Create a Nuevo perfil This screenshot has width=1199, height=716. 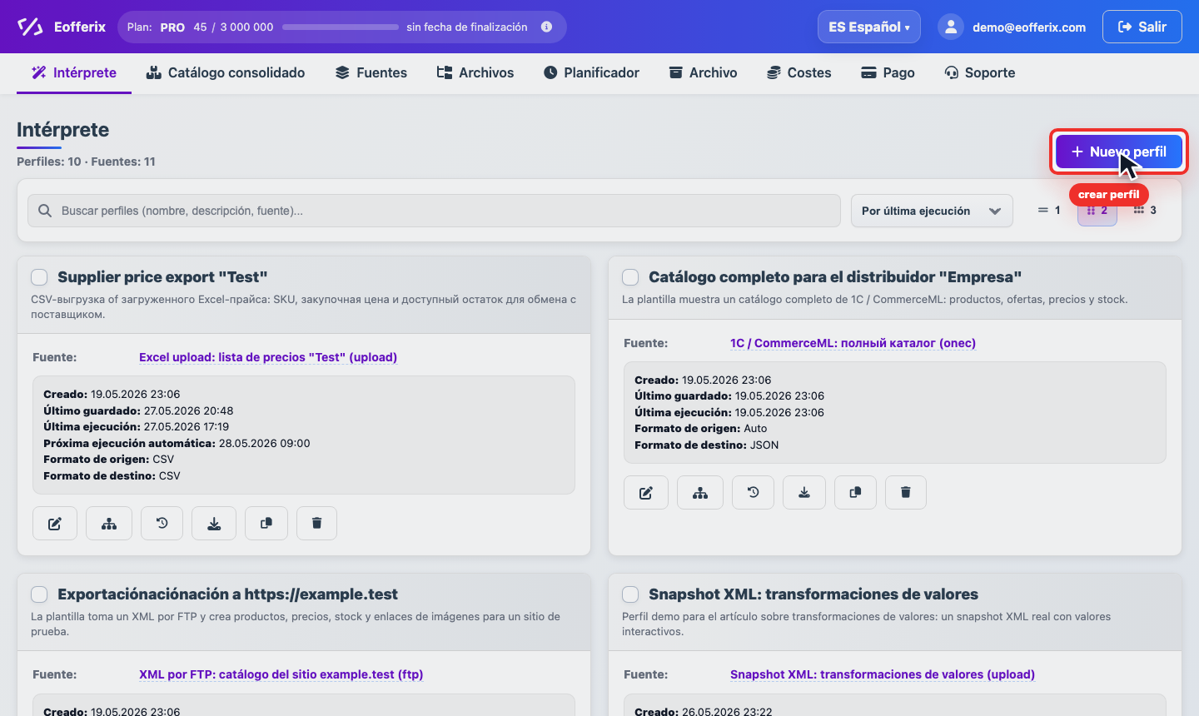pyautogui.click(x=1119, y=152)
